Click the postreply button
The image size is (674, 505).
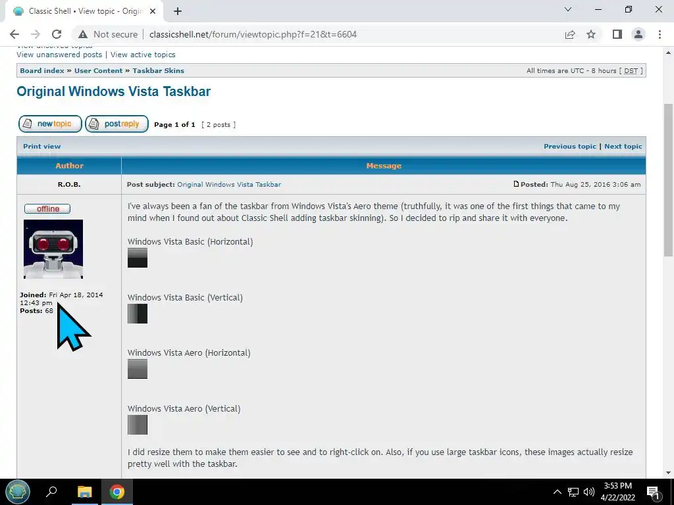[x=117, y=124]
